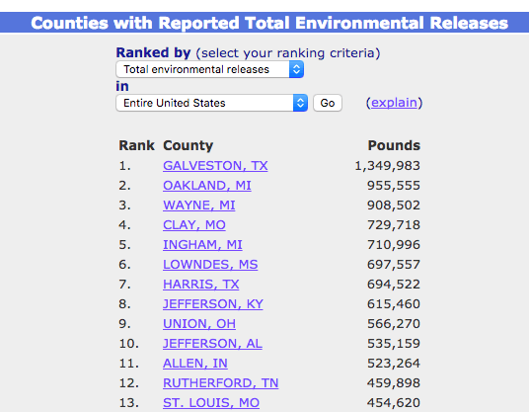
Task: Click the page title banner heading
Action: [x=269, y=23]
